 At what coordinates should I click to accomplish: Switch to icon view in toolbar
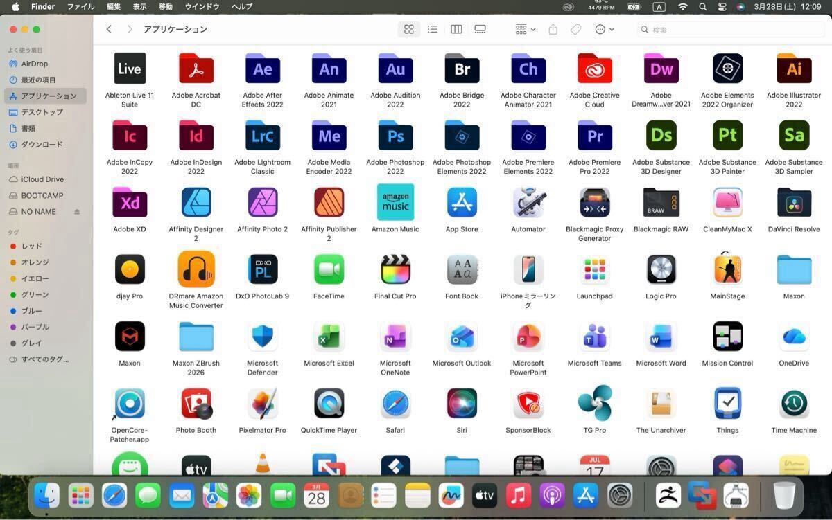pyautogui.click(x=409, y=29)
